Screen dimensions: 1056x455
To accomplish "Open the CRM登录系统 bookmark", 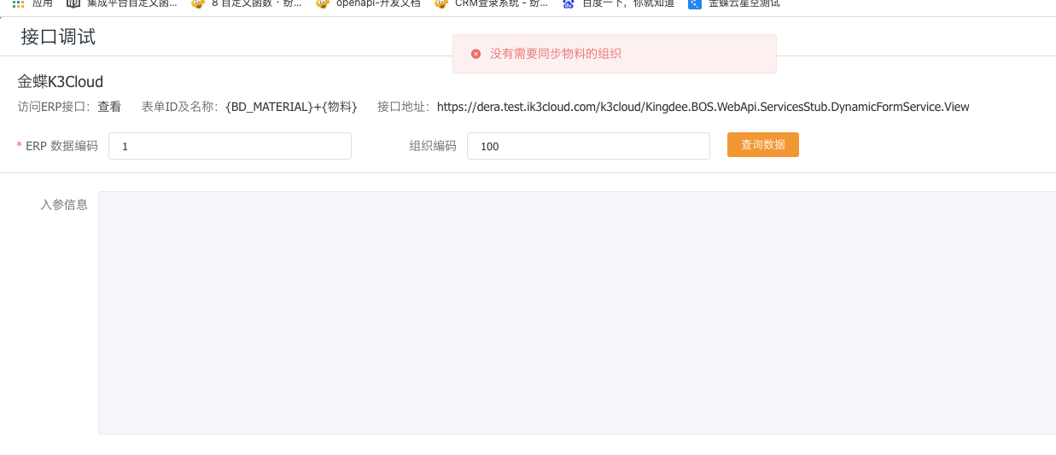I will [x=491, y=3].
